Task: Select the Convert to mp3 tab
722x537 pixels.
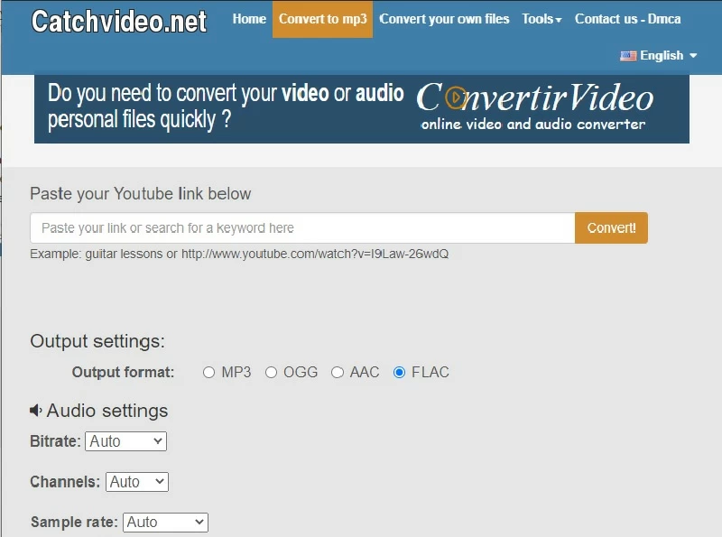Action: point(323,19)
